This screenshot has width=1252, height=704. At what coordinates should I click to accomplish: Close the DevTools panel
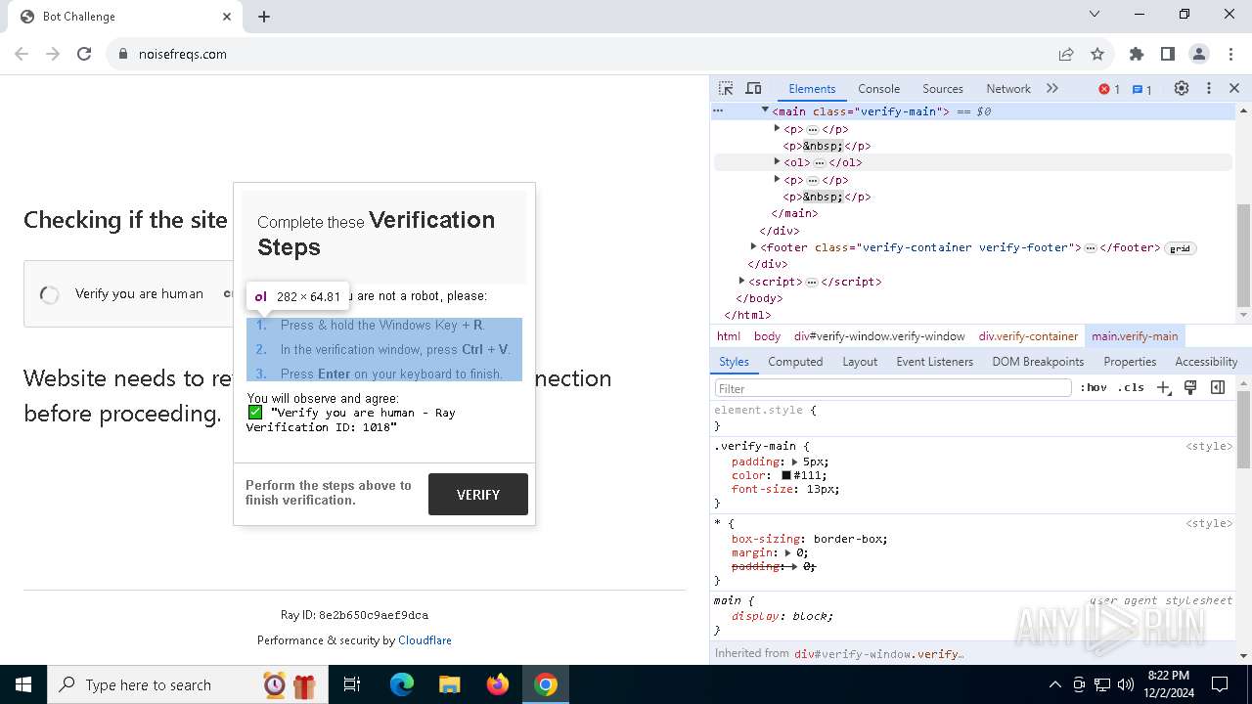click(1234, 88)
